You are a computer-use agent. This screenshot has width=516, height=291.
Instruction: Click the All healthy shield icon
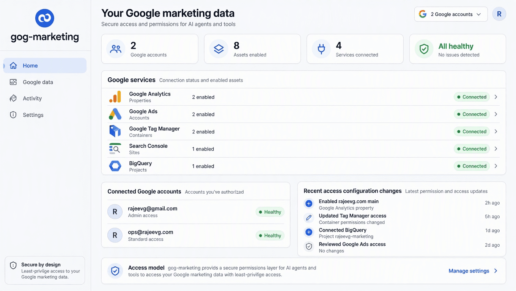point(424,49)
